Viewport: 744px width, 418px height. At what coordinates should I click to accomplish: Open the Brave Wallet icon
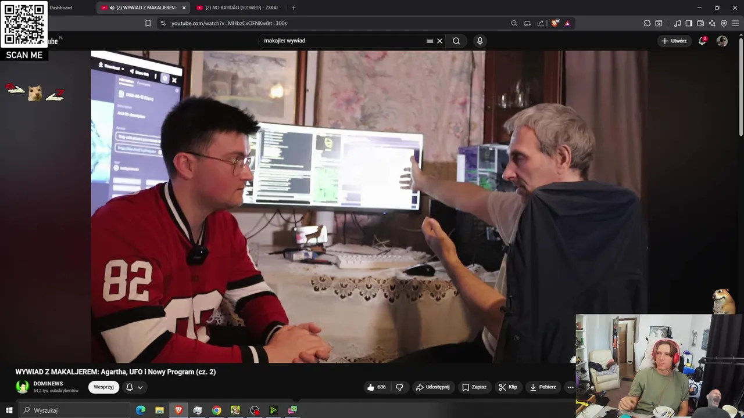700,23
